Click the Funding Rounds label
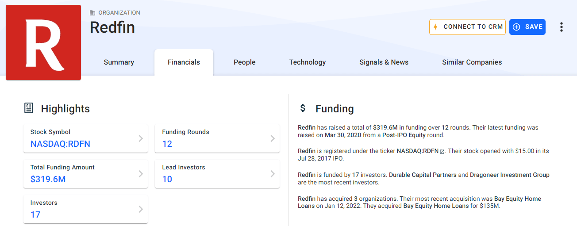577x226 pixels. coord(185,132)
